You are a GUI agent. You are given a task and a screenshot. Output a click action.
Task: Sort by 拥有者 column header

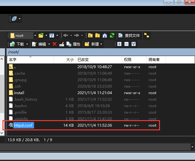pyautogui.click(x=156, y=60)
